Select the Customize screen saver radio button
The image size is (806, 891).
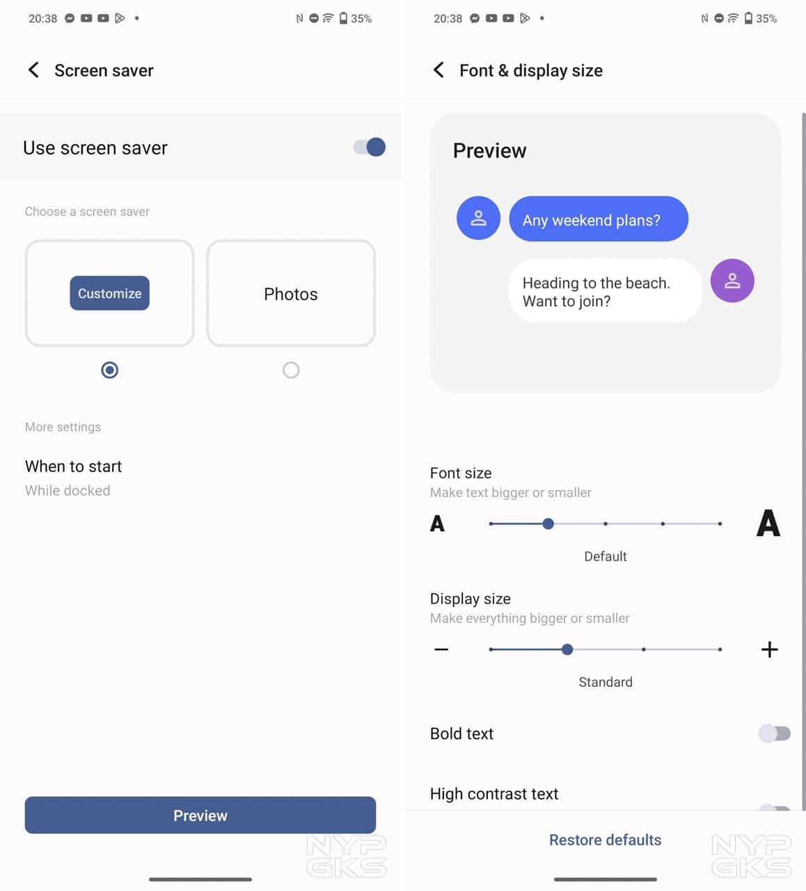(109, 370)
